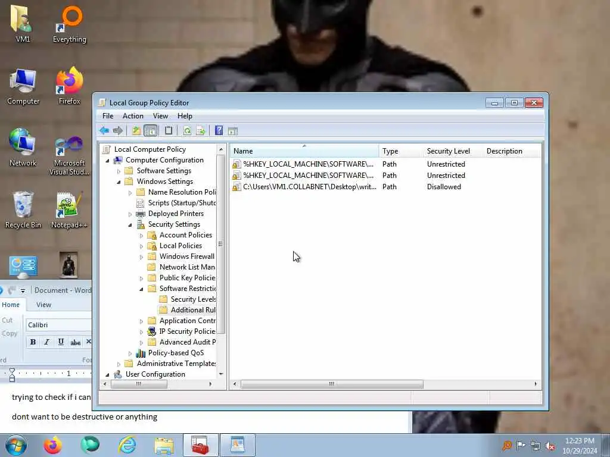Open the Help menu

(x=185, y=116)
